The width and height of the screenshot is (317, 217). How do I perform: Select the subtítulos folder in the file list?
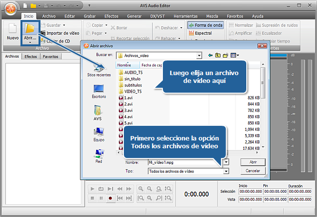pos(130,85)
